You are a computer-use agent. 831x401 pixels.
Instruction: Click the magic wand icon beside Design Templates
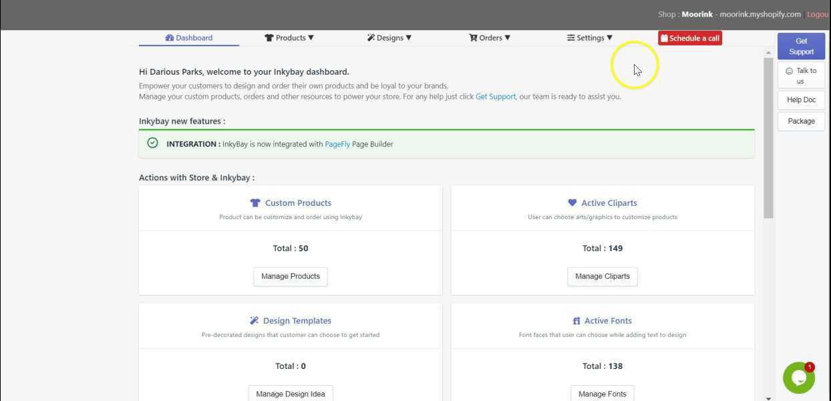point(254,321)
